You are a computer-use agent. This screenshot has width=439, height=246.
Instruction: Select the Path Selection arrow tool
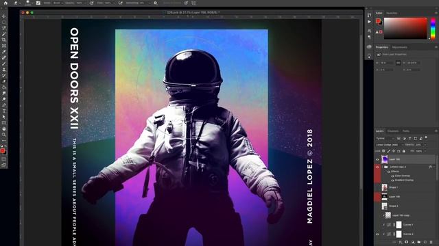coord(4,116)
